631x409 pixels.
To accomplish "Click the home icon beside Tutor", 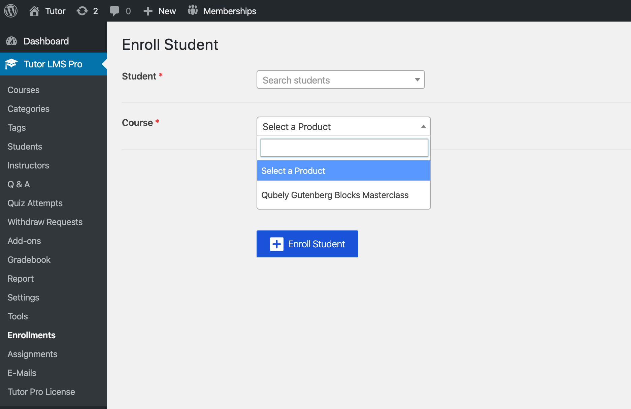I will (34, 11).
